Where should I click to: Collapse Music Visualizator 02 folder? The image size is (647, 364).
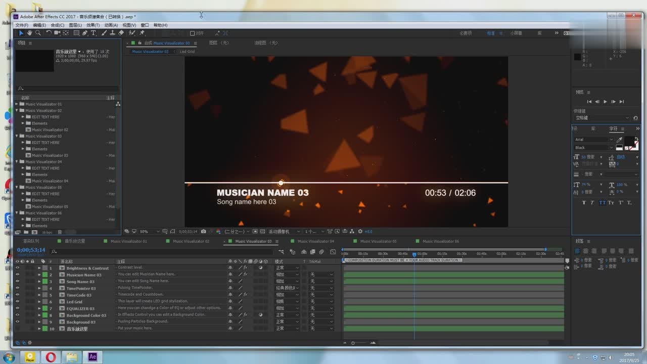17,110
